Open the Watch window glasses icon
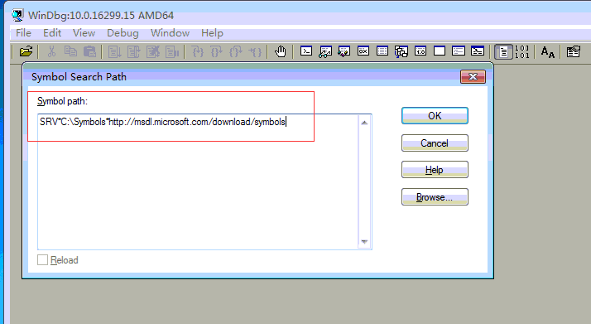 click(x=325, y=51)
